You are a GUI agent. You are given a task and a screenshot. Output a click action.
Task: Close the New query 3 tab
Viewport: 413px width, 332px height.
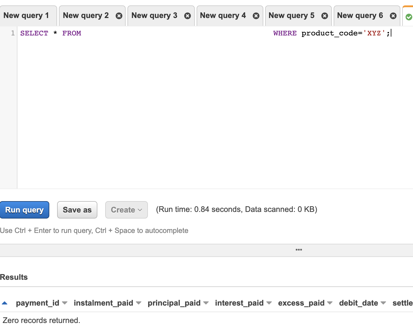click(x=187, y=16)
